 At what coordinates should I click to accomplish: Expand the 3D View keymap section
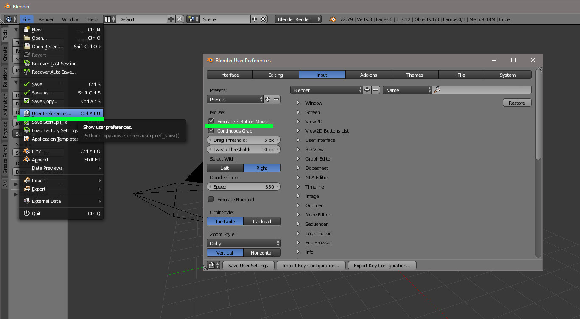coord(298,150)
